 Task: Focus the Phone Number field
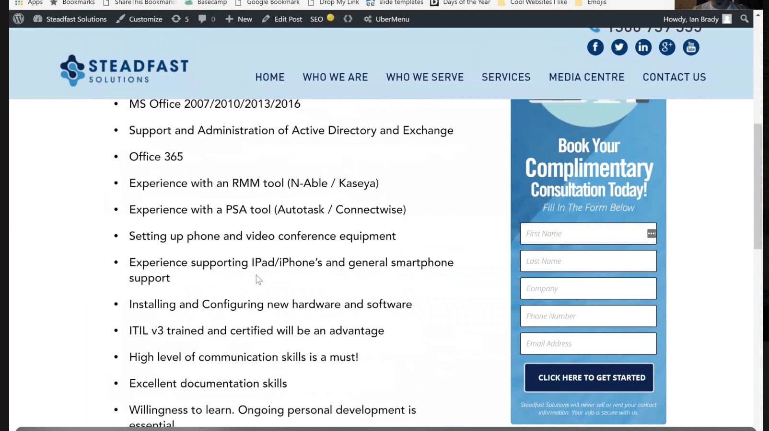[x=588, y=316]
